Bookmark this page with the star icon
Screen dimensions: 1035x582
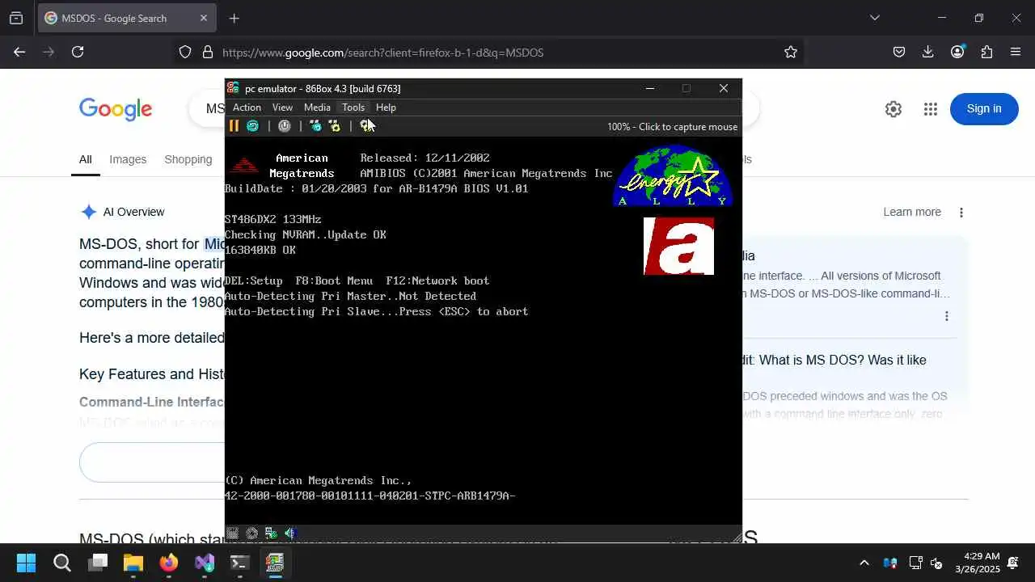[791, 52]
